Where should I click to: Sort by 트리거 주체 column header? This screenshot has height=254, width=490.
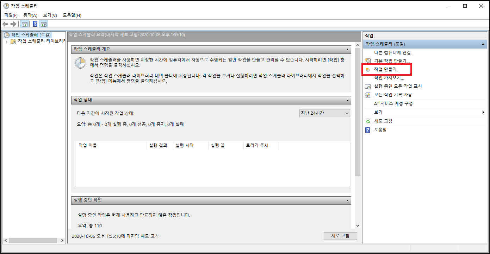(x=261, y=145)
